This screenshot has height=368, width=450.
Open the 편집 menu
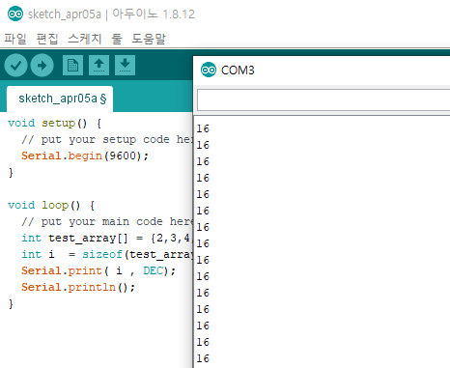click(x=47, y=39)
